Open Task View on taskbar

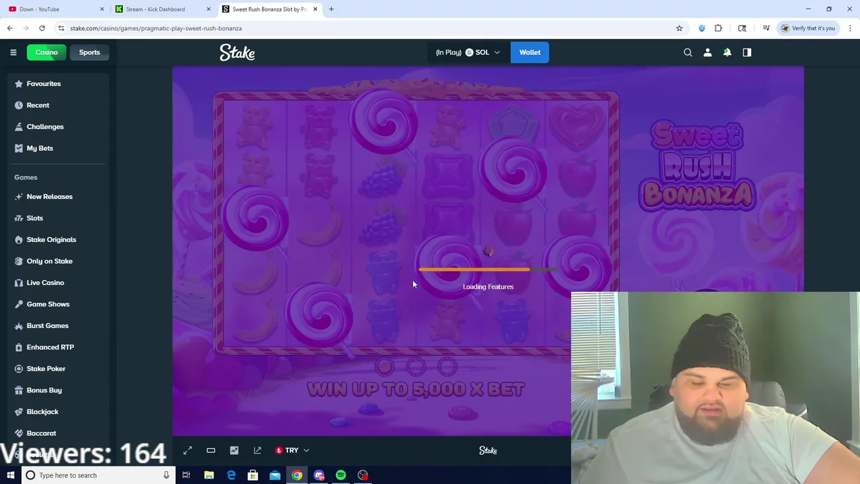click(x=186, y=475)
